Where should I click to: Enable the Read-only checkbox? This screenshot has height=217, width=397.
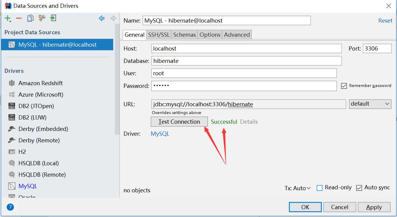pyautogui.click(x=319, y=188)
